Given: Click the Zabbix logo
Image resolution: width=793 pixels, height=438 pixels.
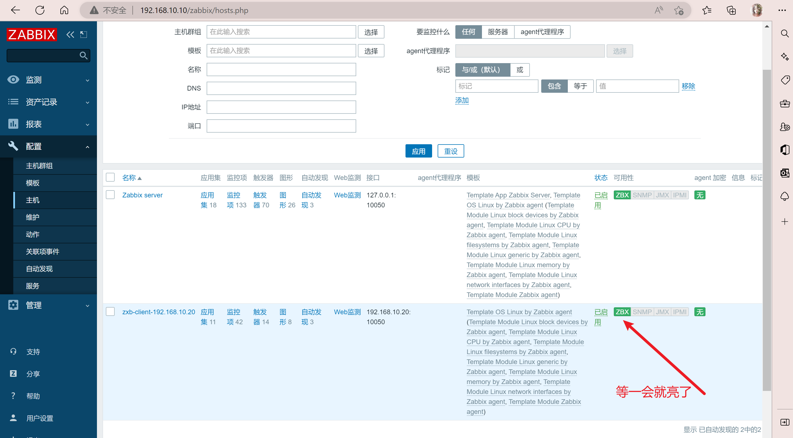Looking at the screenshot, I should (x=32, y=35).
